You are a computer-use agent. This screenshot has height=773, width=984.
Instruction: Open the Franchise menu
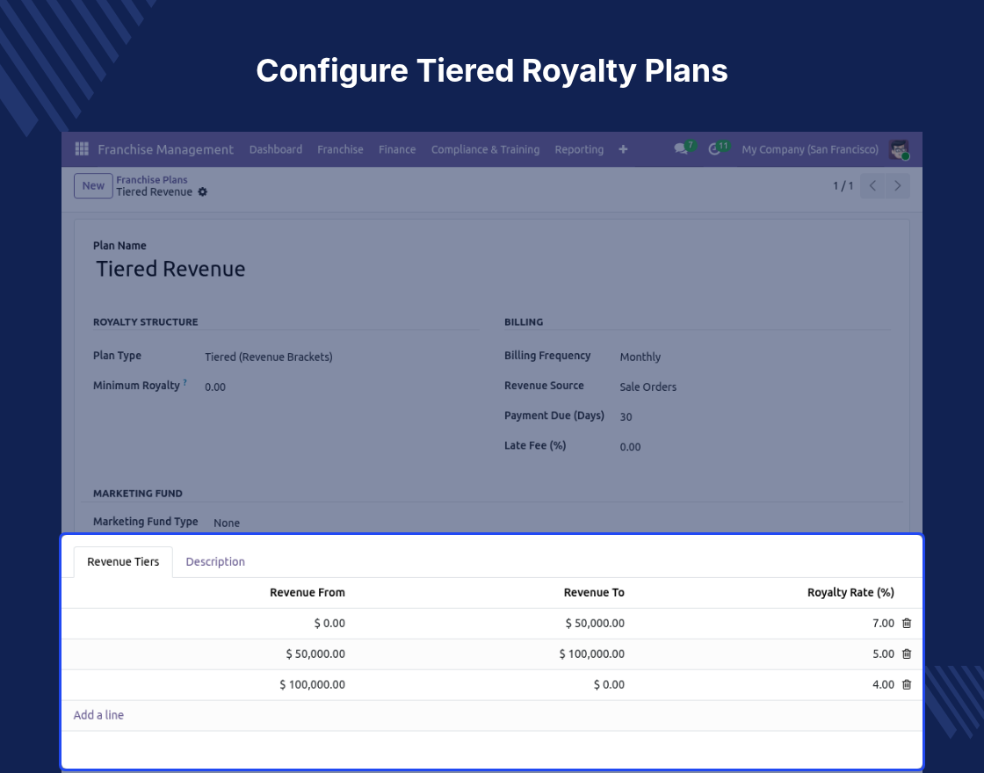pyautogui.click(x=340, y=149)
